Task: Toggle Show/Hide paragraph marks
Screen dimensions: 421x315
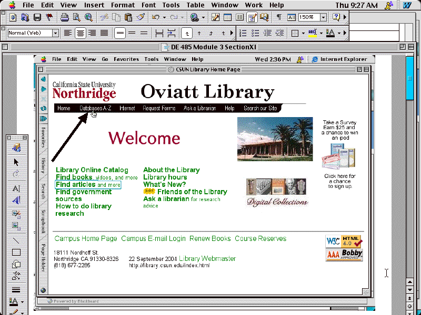Action: pyautogui.click(x=279, y=17)
